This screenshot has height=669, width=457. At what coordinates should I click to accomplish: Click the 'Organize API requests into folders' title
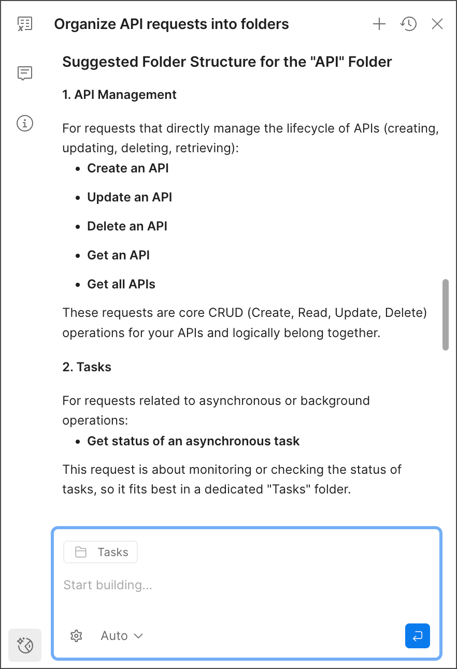pos(172,24)
